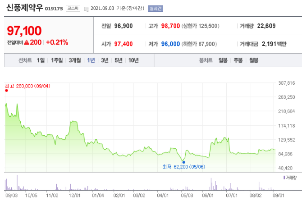Viewport: 302px width, 206px height.
Task: Choose the 3개월 line chart range
Action: pos(75,60)
